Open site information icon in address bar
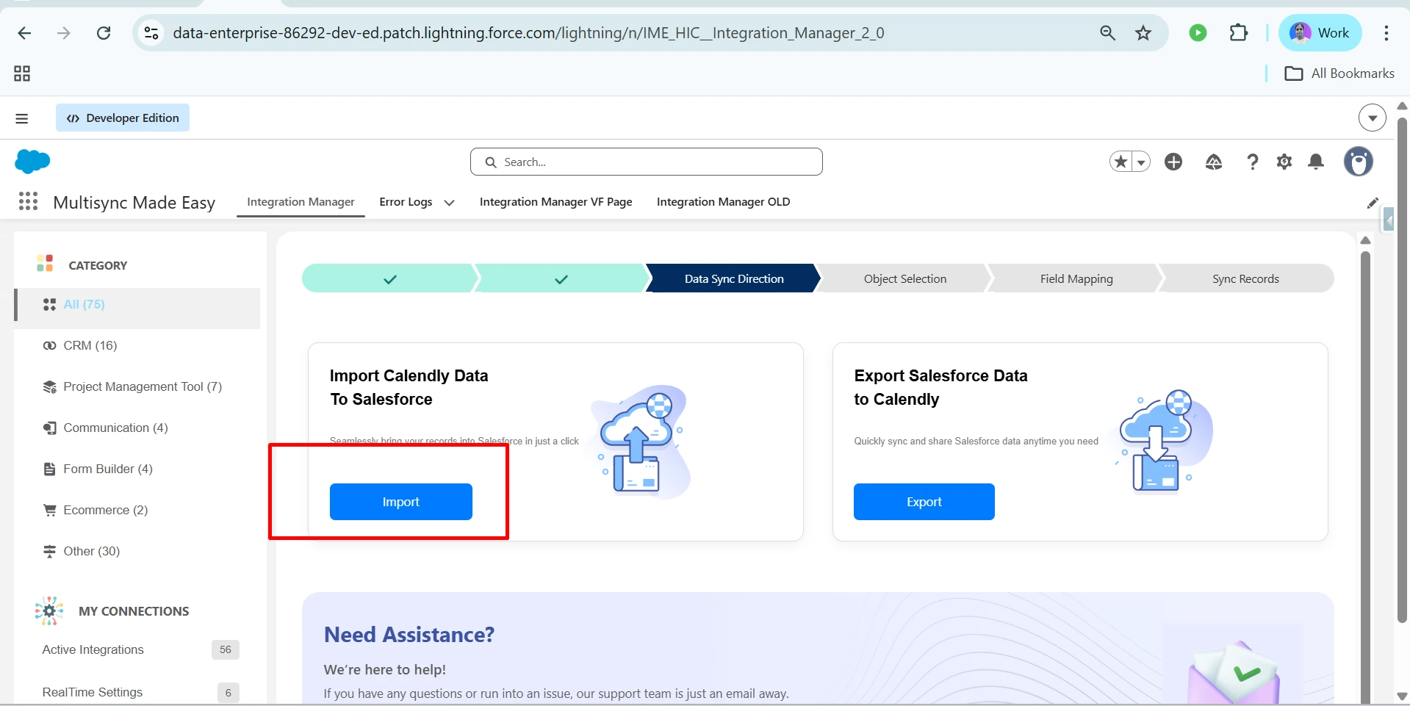 click(x=151, y=33)
